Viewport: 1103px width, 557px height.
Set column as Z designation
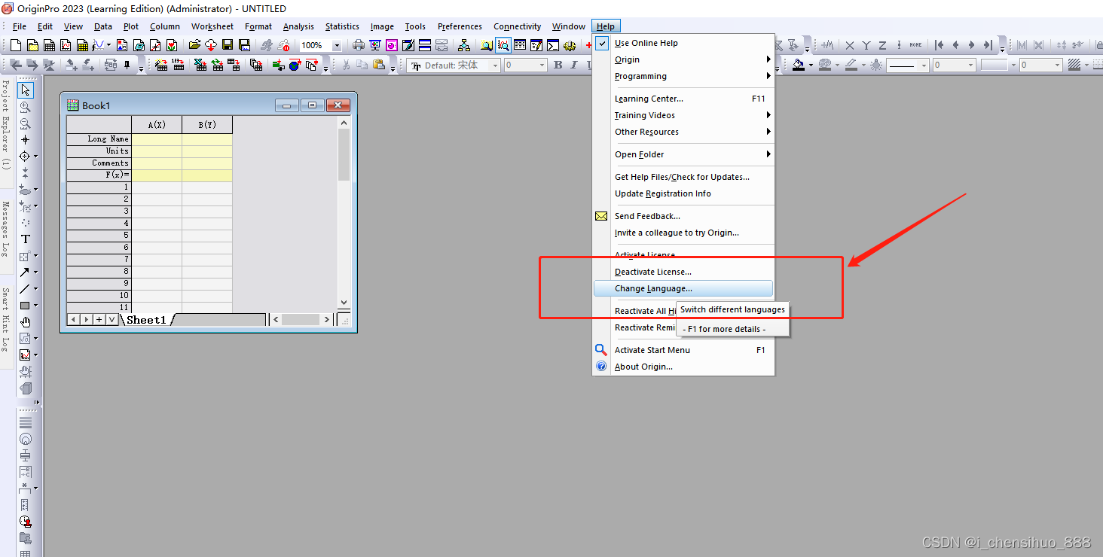tap(883, 45)
